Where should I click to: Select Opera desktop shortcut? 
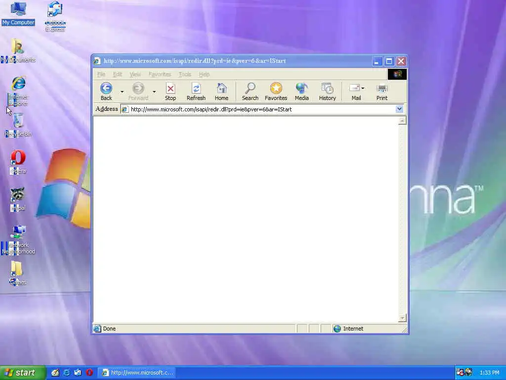click(18, 162)
